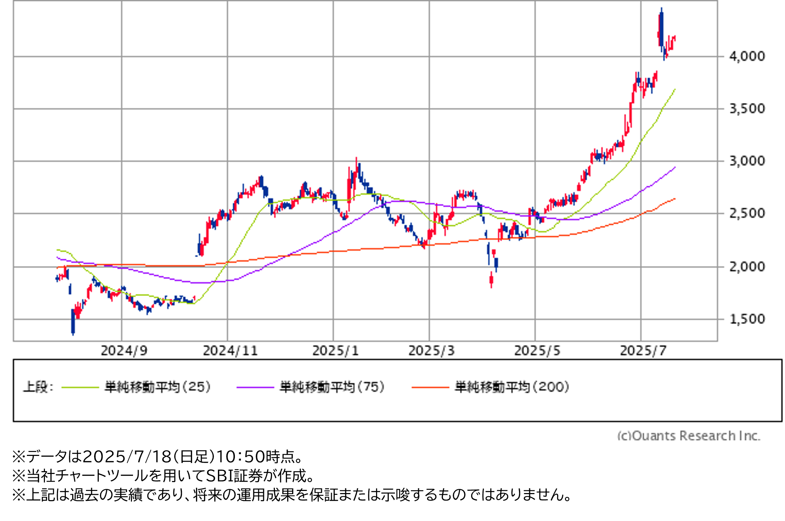The width and height of the screenshot is (785, 521).
Task: Click the orange 200-day moving average legend line
Action: (x=430, y=387)
